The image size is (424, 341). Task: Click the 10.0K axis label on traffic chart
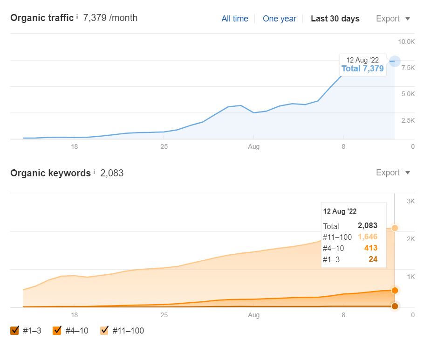[406, 42]
